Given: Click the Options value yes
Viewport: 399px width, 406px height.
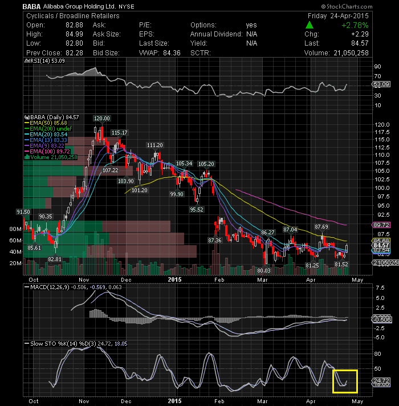Looking at the screenshot, I should [251, 25].
